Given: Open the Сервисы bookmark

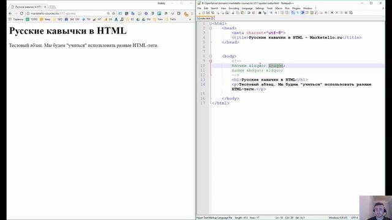Looking at the screenshot, I should (x=16, y=19).
